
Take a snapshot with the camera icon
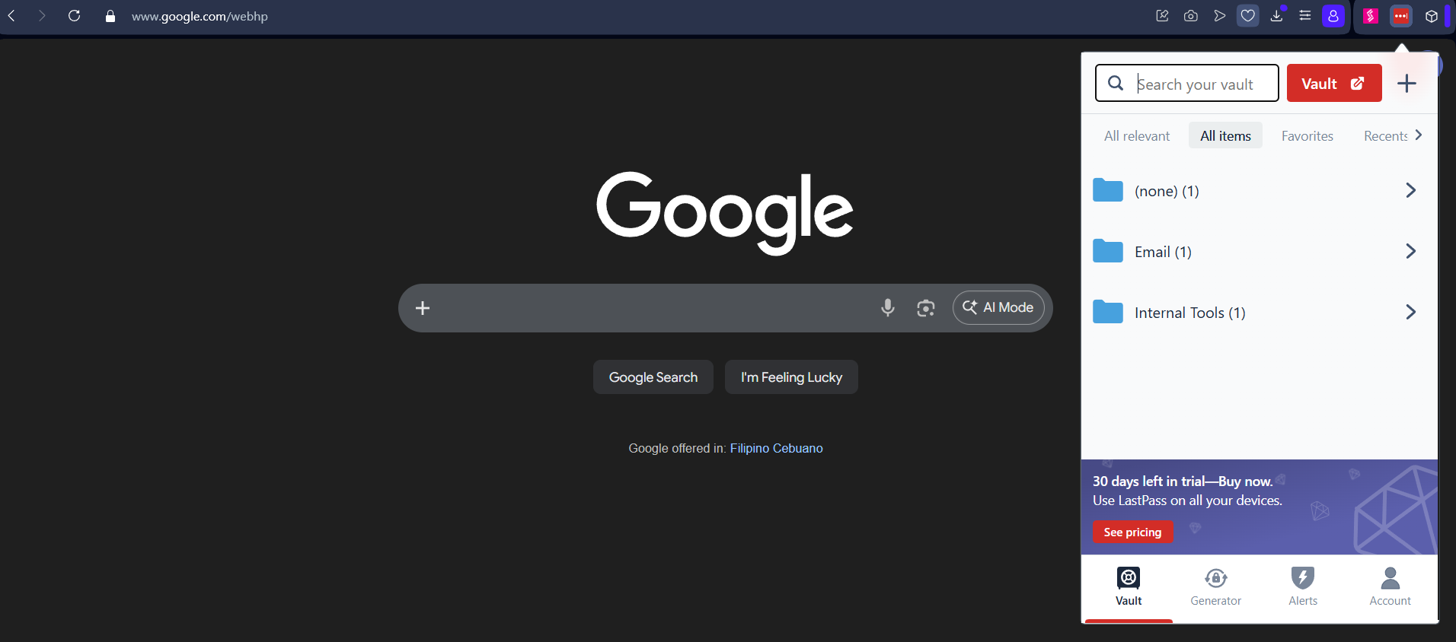1191,16
